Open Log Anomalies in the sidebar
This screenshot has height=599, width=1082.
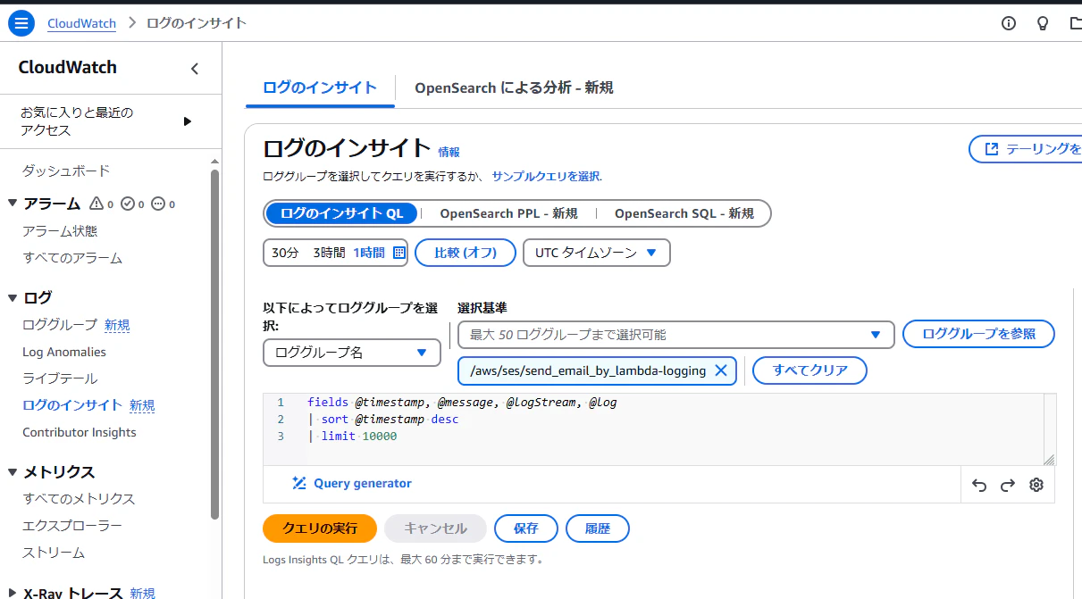coord(64,352)
